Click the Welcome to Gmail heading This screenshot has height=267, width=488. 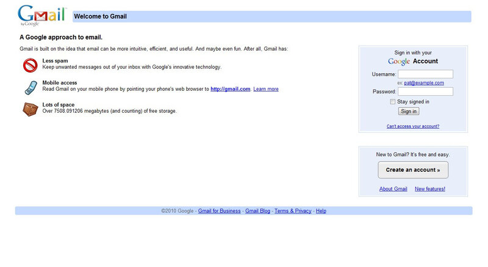pyautogui.click(x=100, y=16)
